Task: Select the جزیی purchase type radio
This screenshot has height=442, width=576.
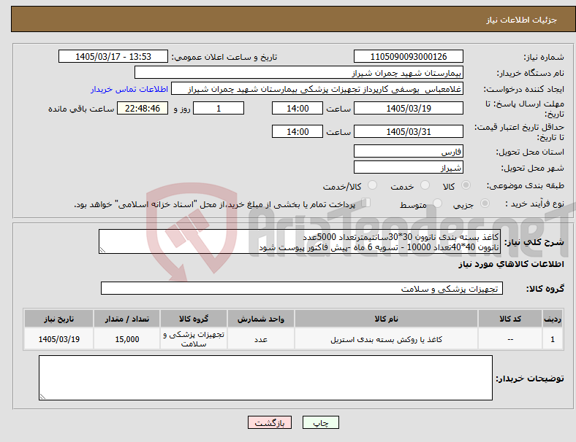Action: tap(485, 203)
